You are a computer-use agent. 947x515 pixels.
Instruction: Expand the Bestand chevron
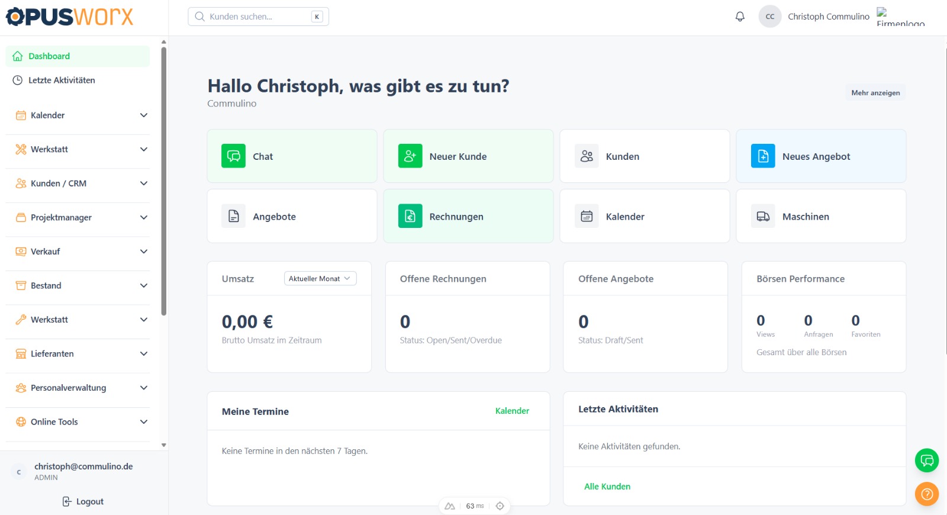(144, 285)
